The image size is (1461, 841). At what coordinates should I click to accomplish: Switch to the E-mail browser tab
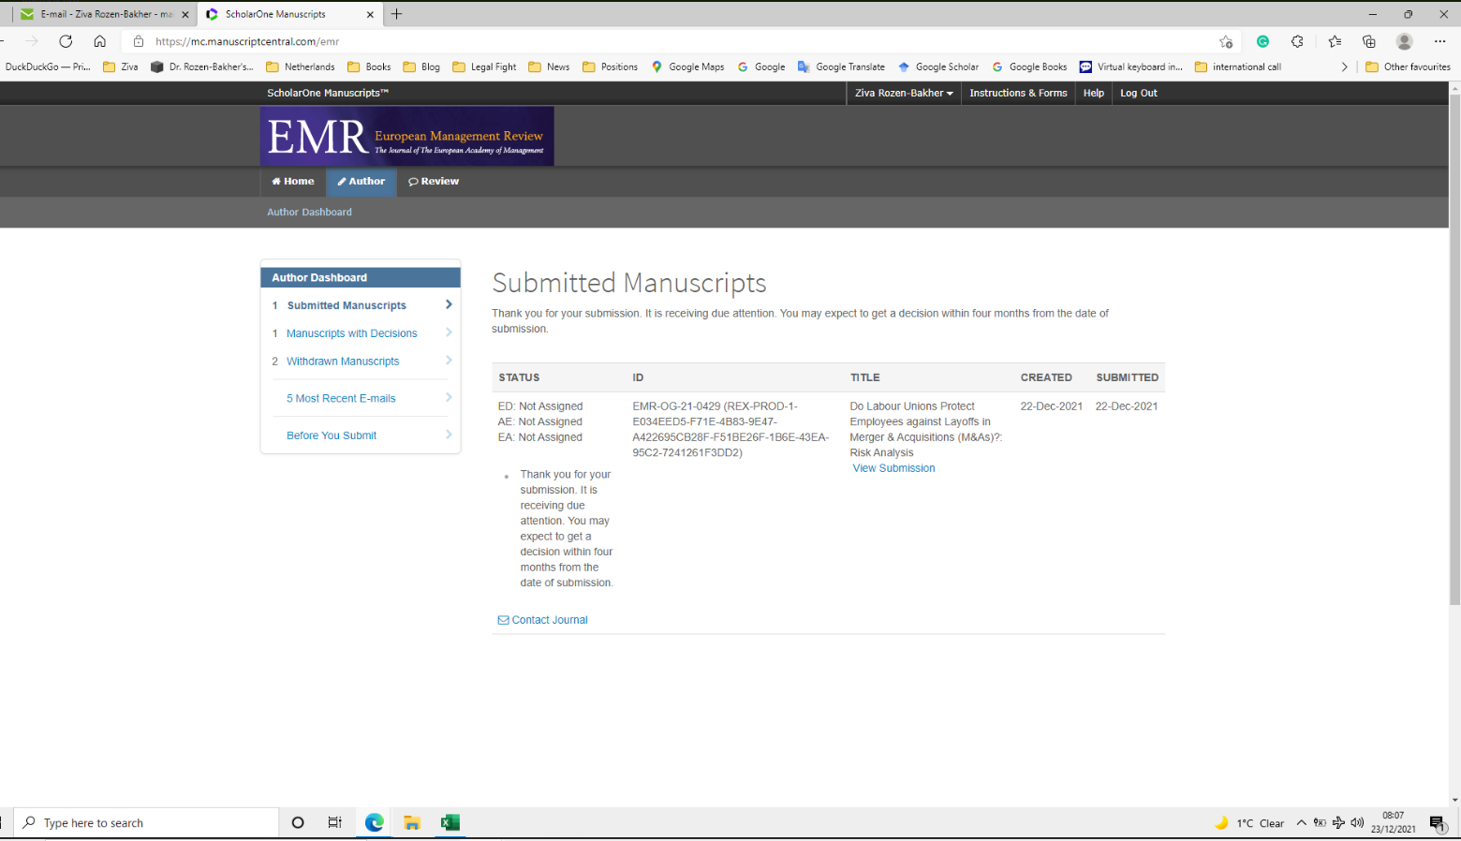tap(103, 14)
